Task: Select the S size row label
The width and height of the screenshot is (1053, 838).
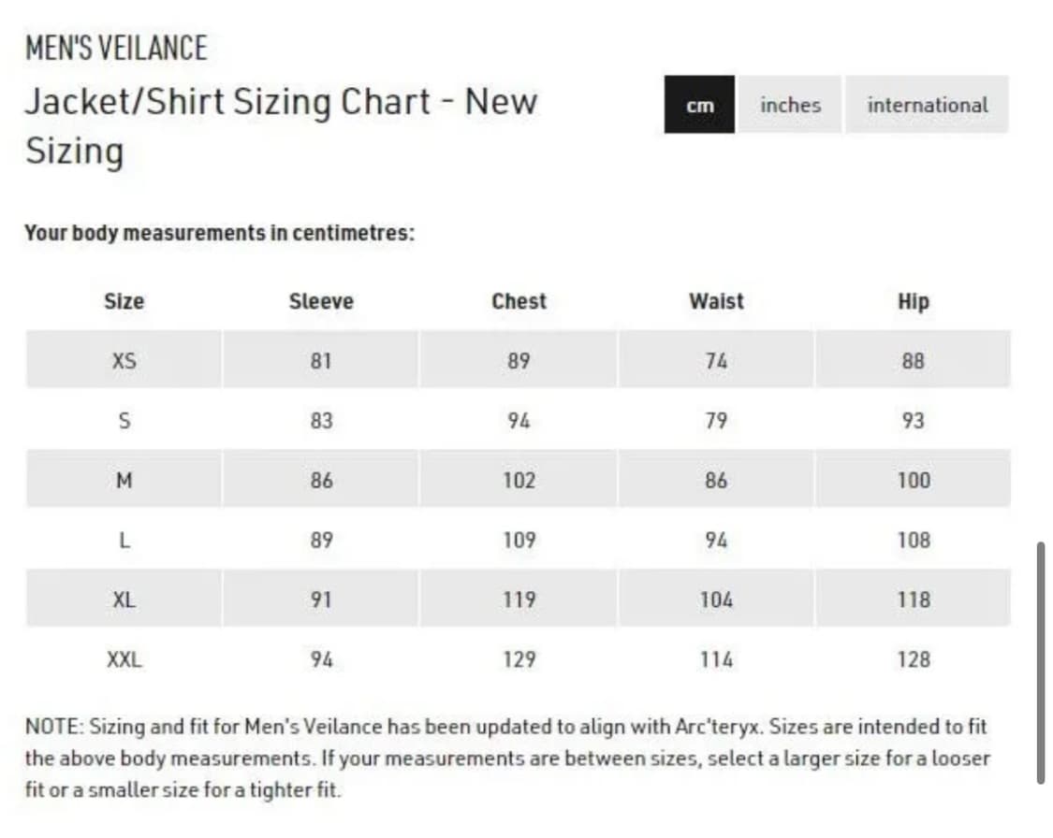Action: (x=124, y=420)
